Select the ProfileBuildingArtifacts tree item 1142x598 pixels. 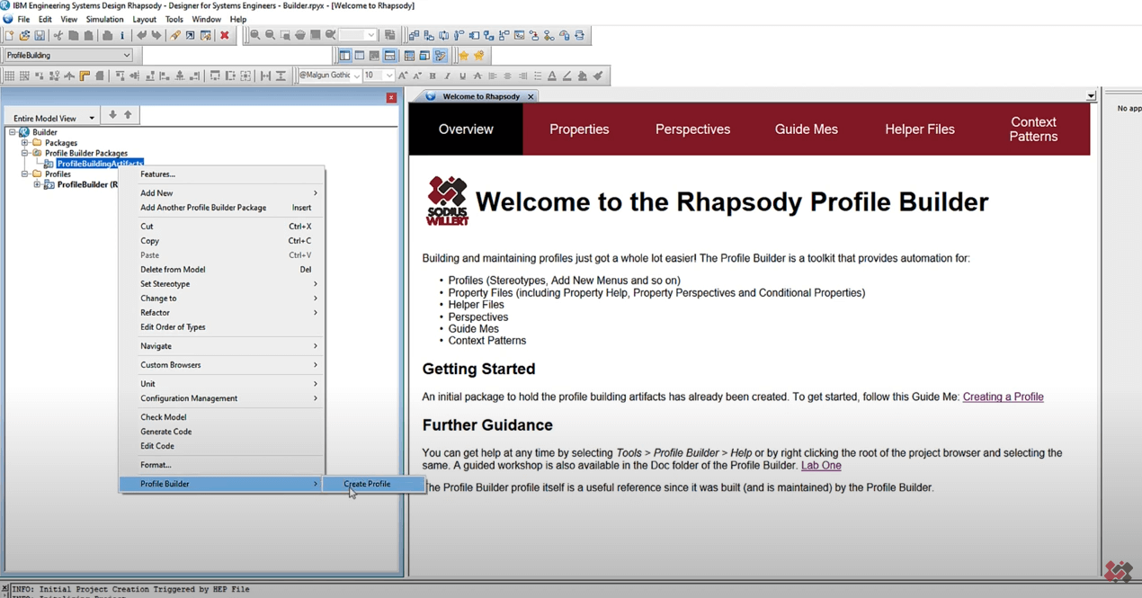click(x=99, y=164)
